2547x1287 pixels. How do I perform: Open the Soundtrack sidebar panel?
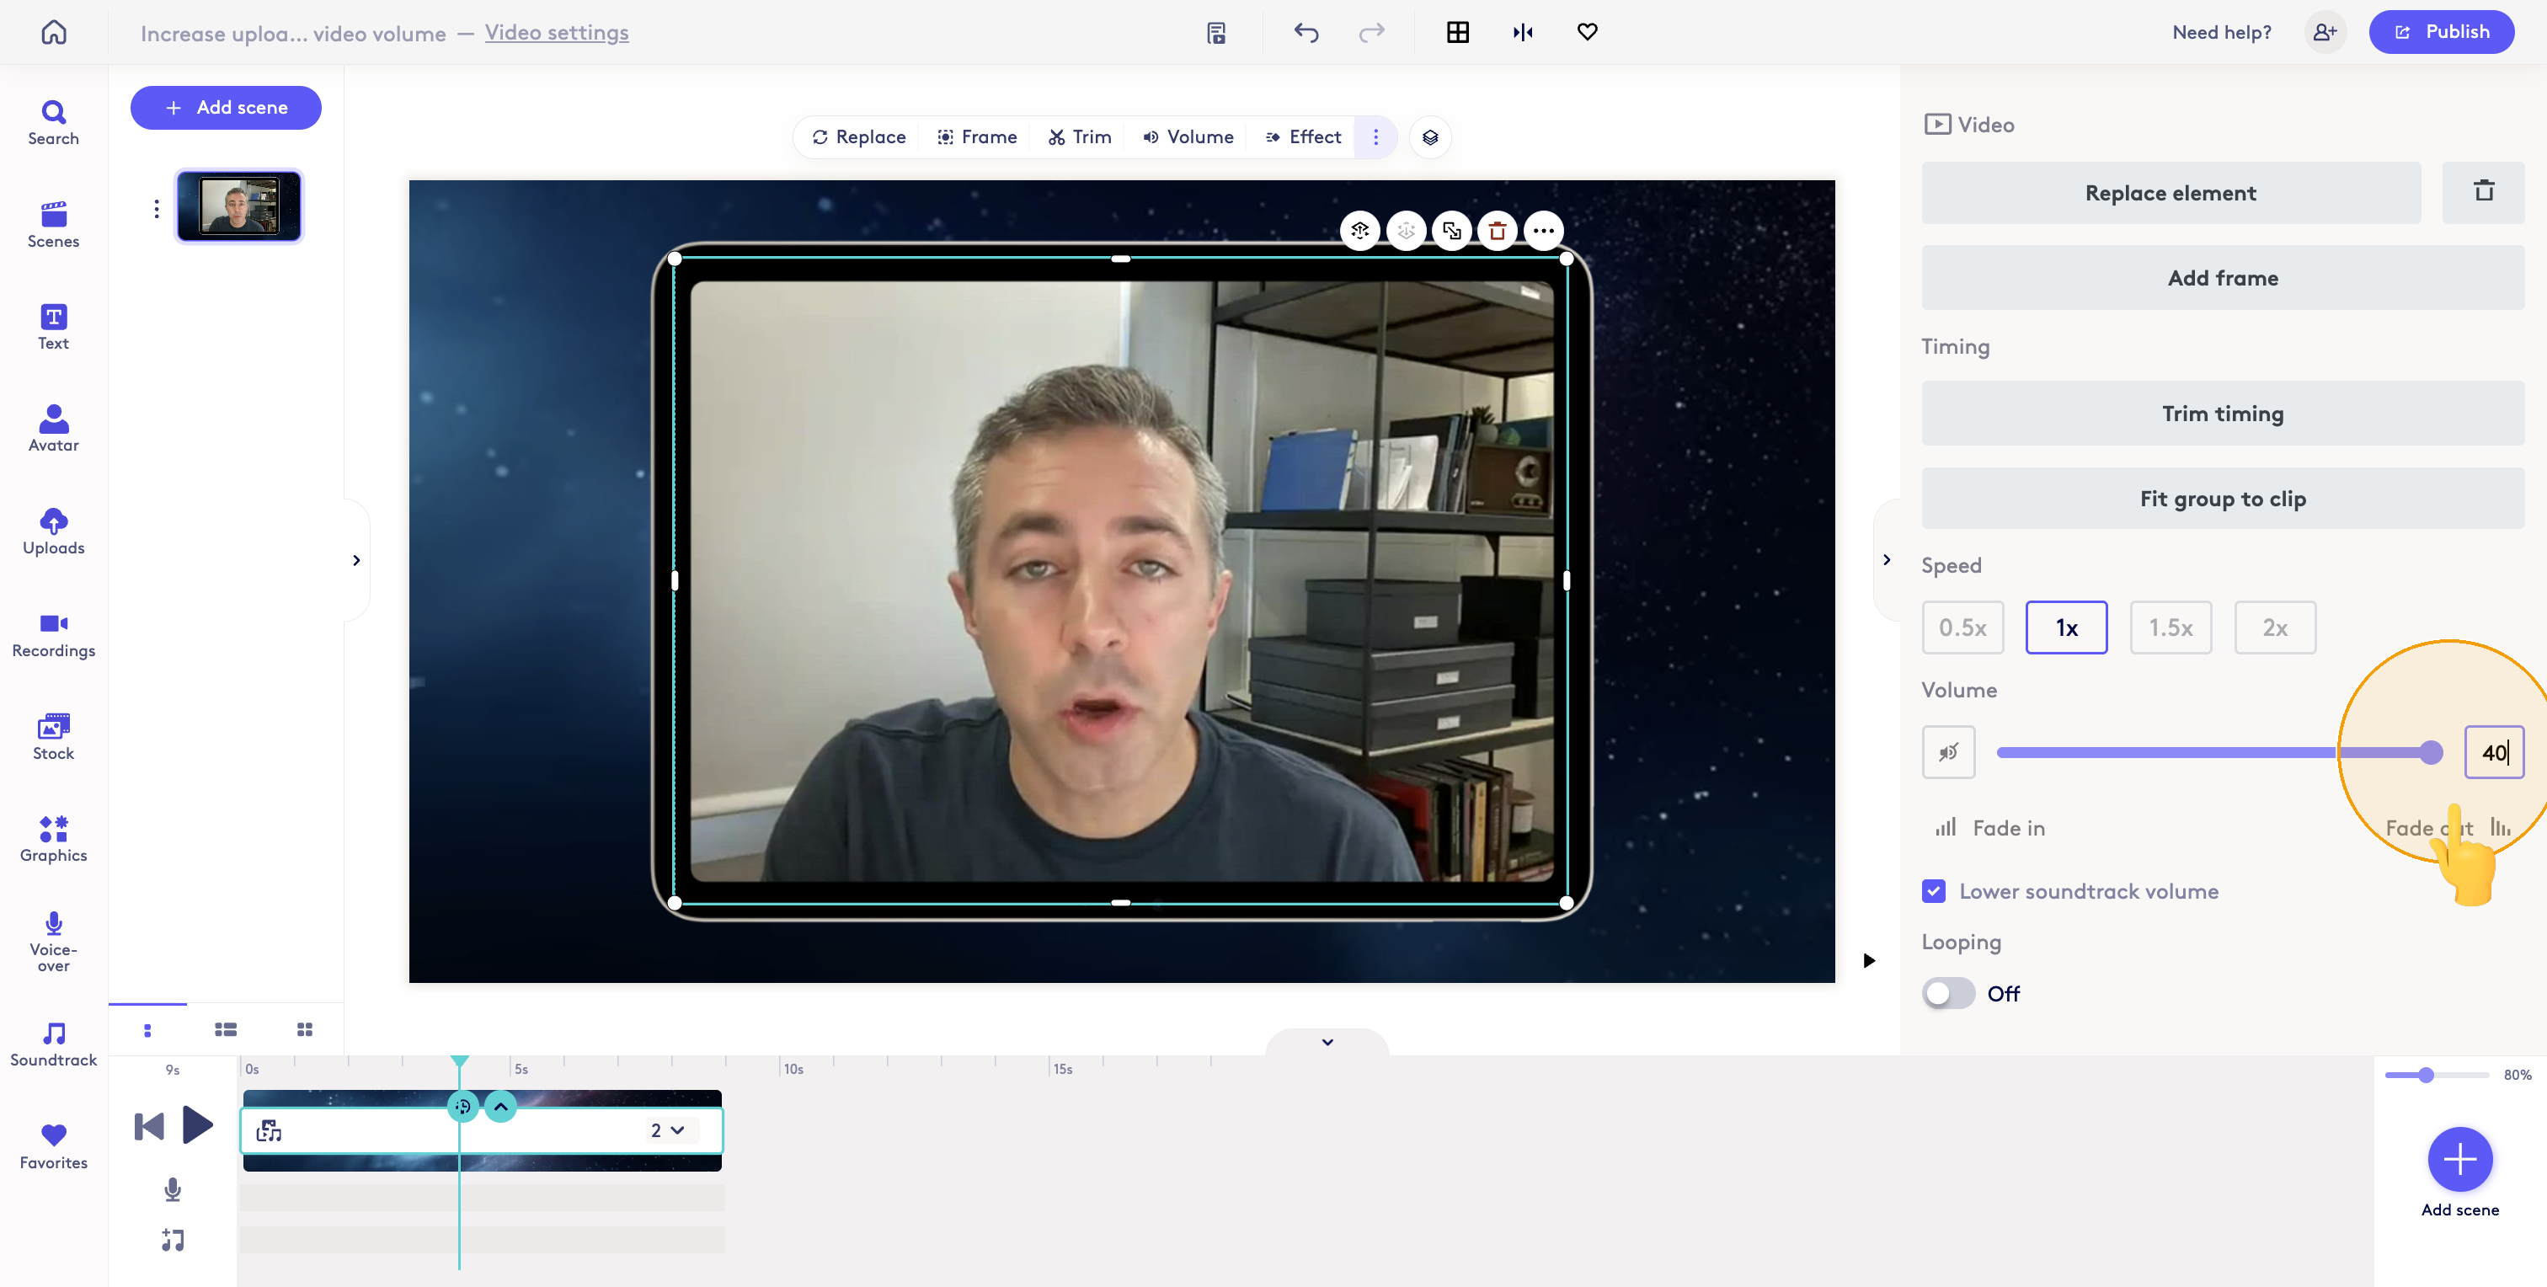click(x=53, y=1044)
